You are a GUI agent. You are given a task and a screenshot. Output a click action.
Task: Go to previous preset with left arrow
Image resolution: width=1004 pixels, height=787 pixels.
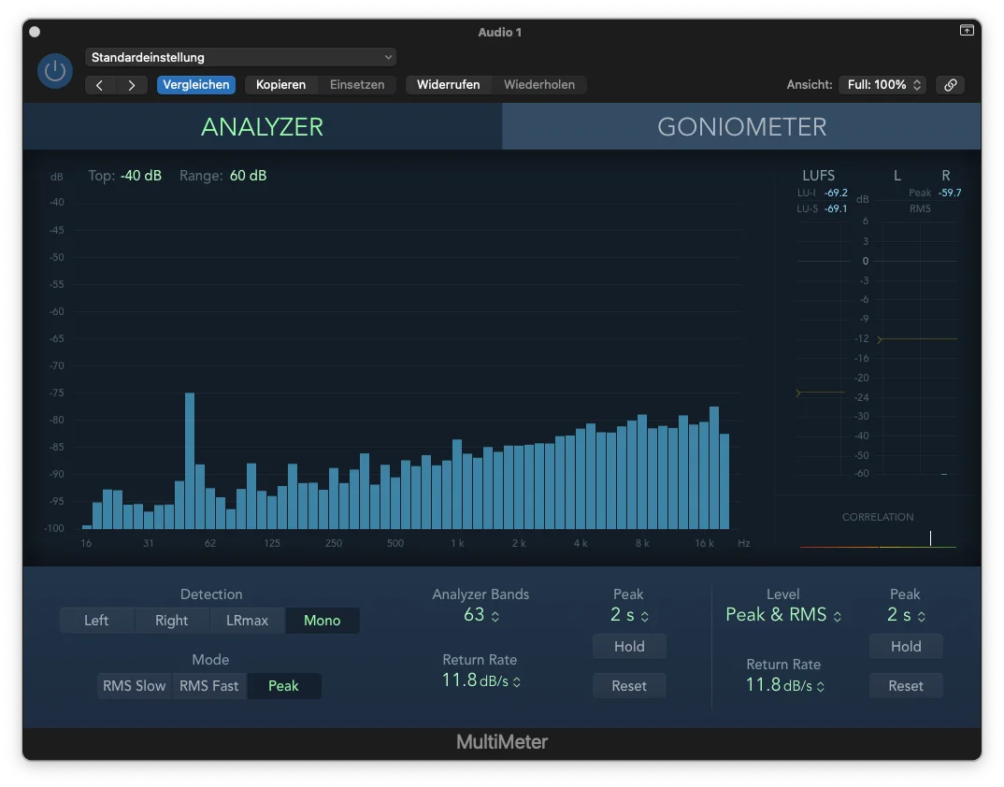[100, 85]
